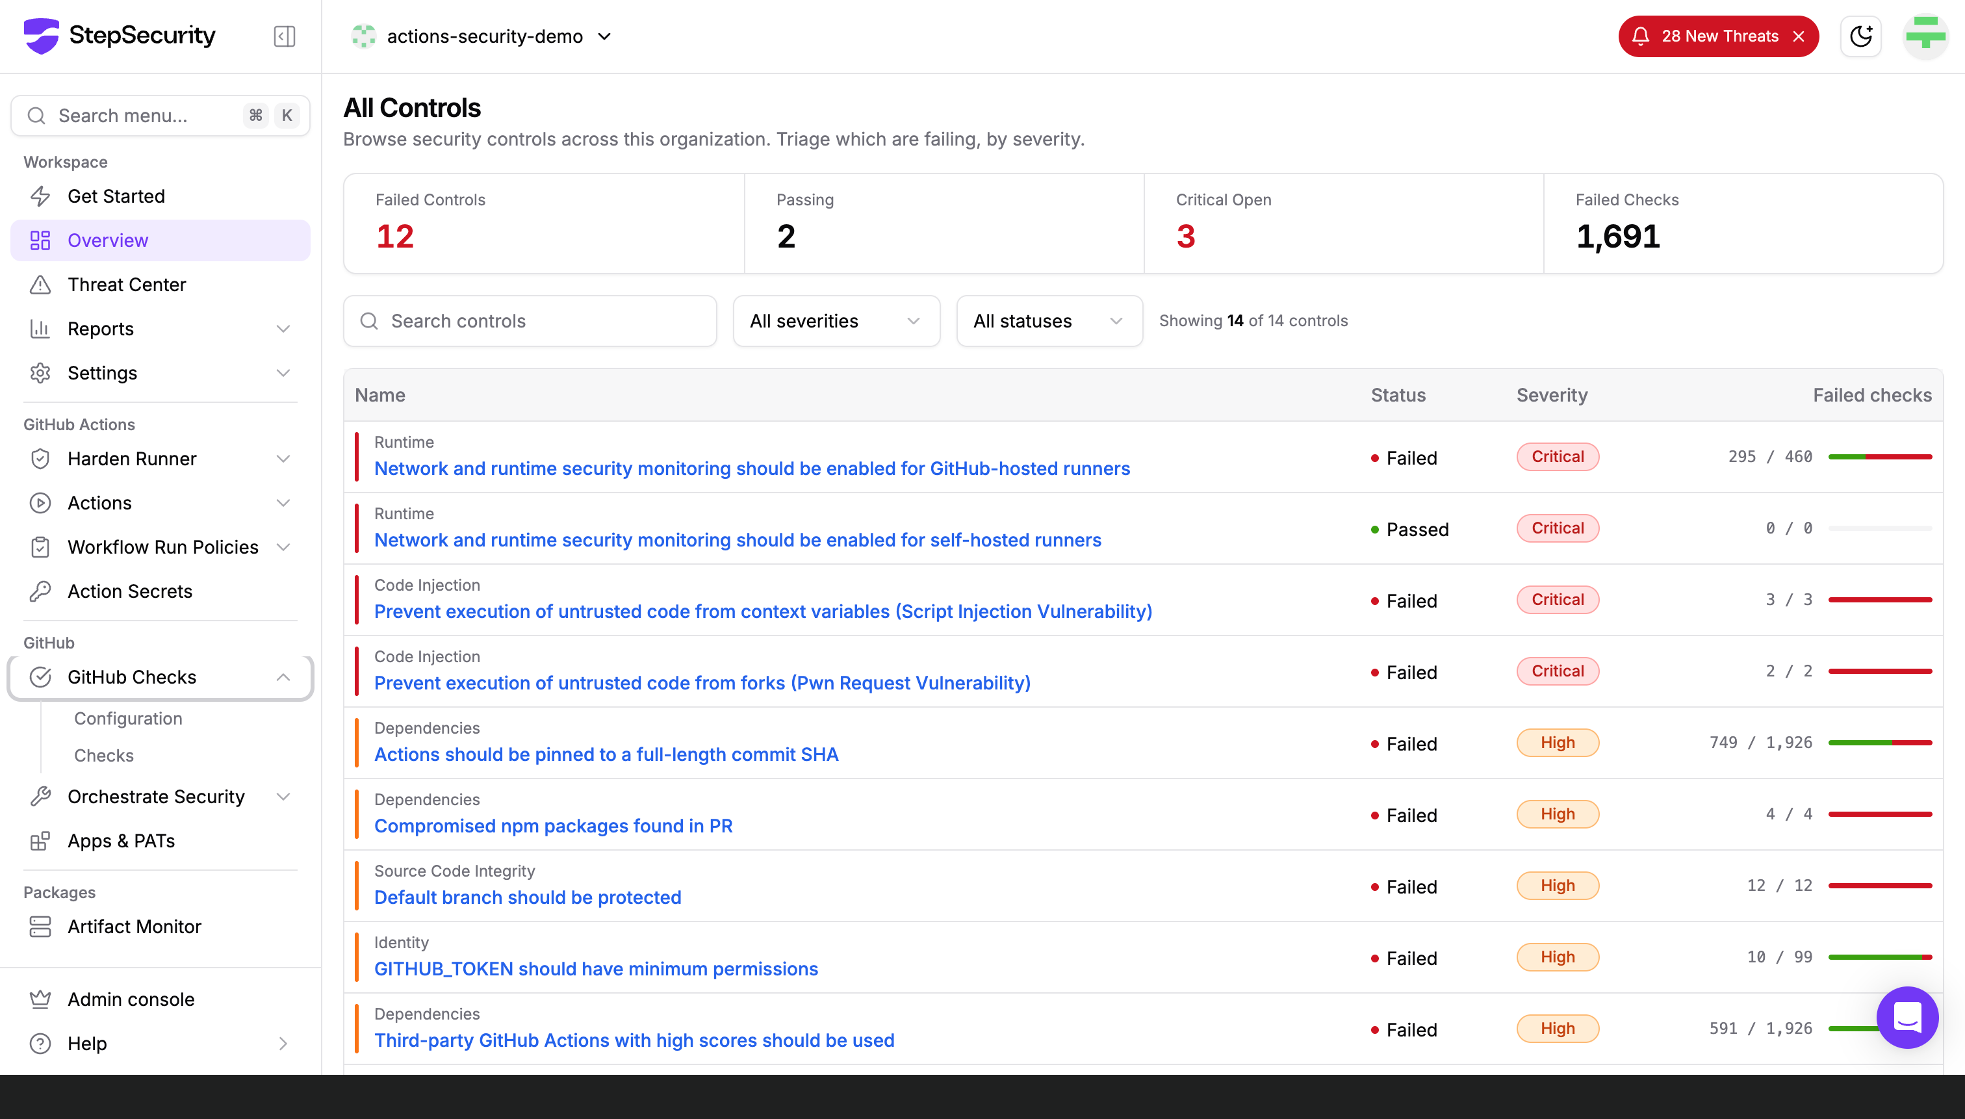Open Admin console
The width and height of the screenshot is (1965, 1119).
[x=160, y=999]
